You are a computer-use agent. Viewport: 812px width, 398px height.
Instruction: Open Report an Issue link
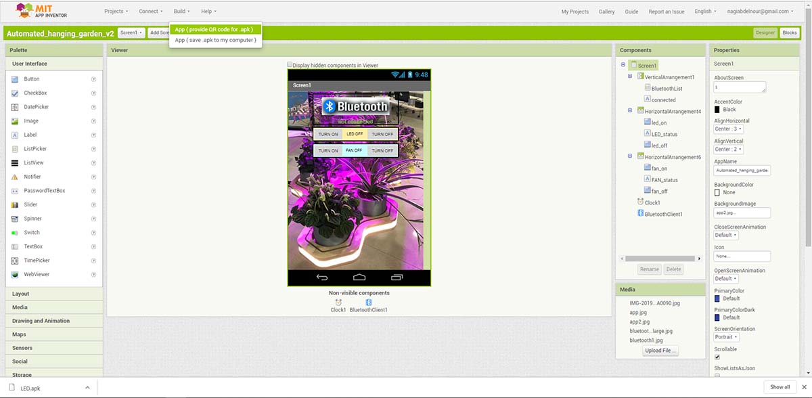pyautogui.click(x=667, y=12)
